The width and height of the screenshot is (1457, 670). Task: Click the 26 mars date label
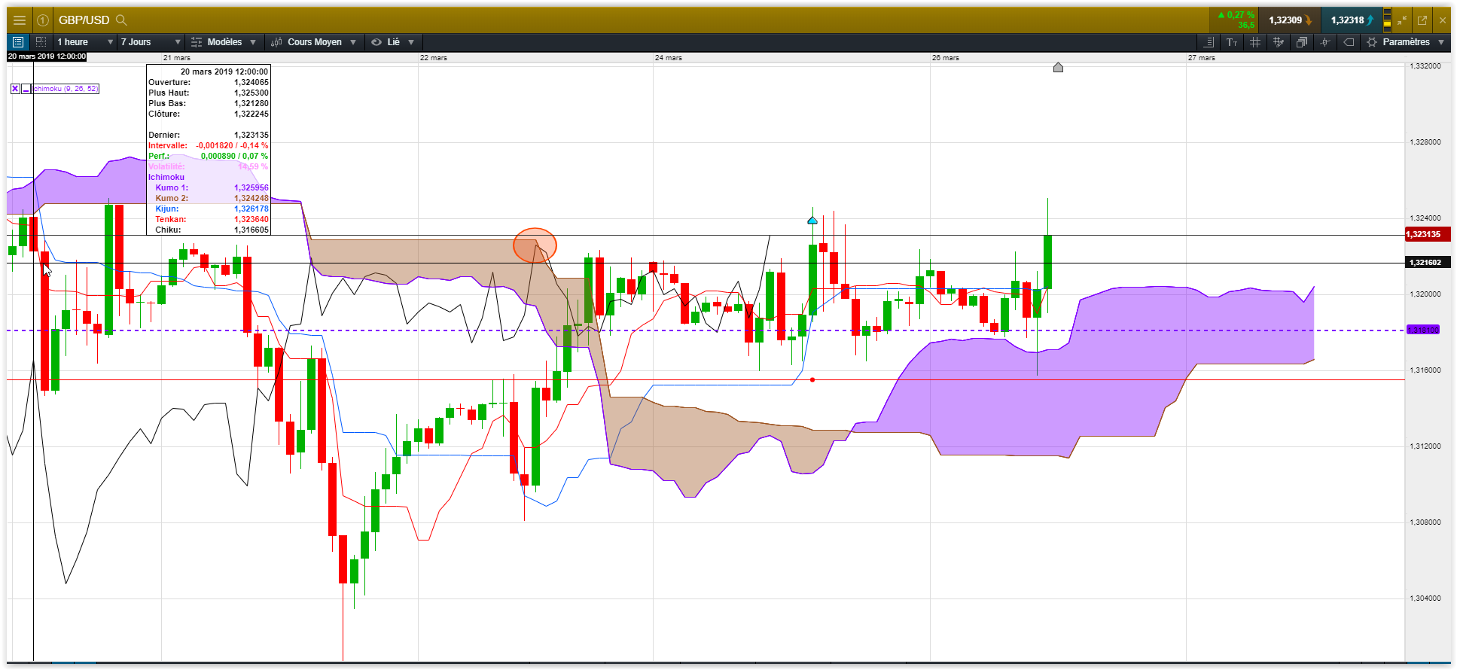(x=946, y=58)
